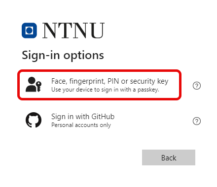Click the question mark beside the security key option
The image size is (217, 187).
(x=197, y=86)
